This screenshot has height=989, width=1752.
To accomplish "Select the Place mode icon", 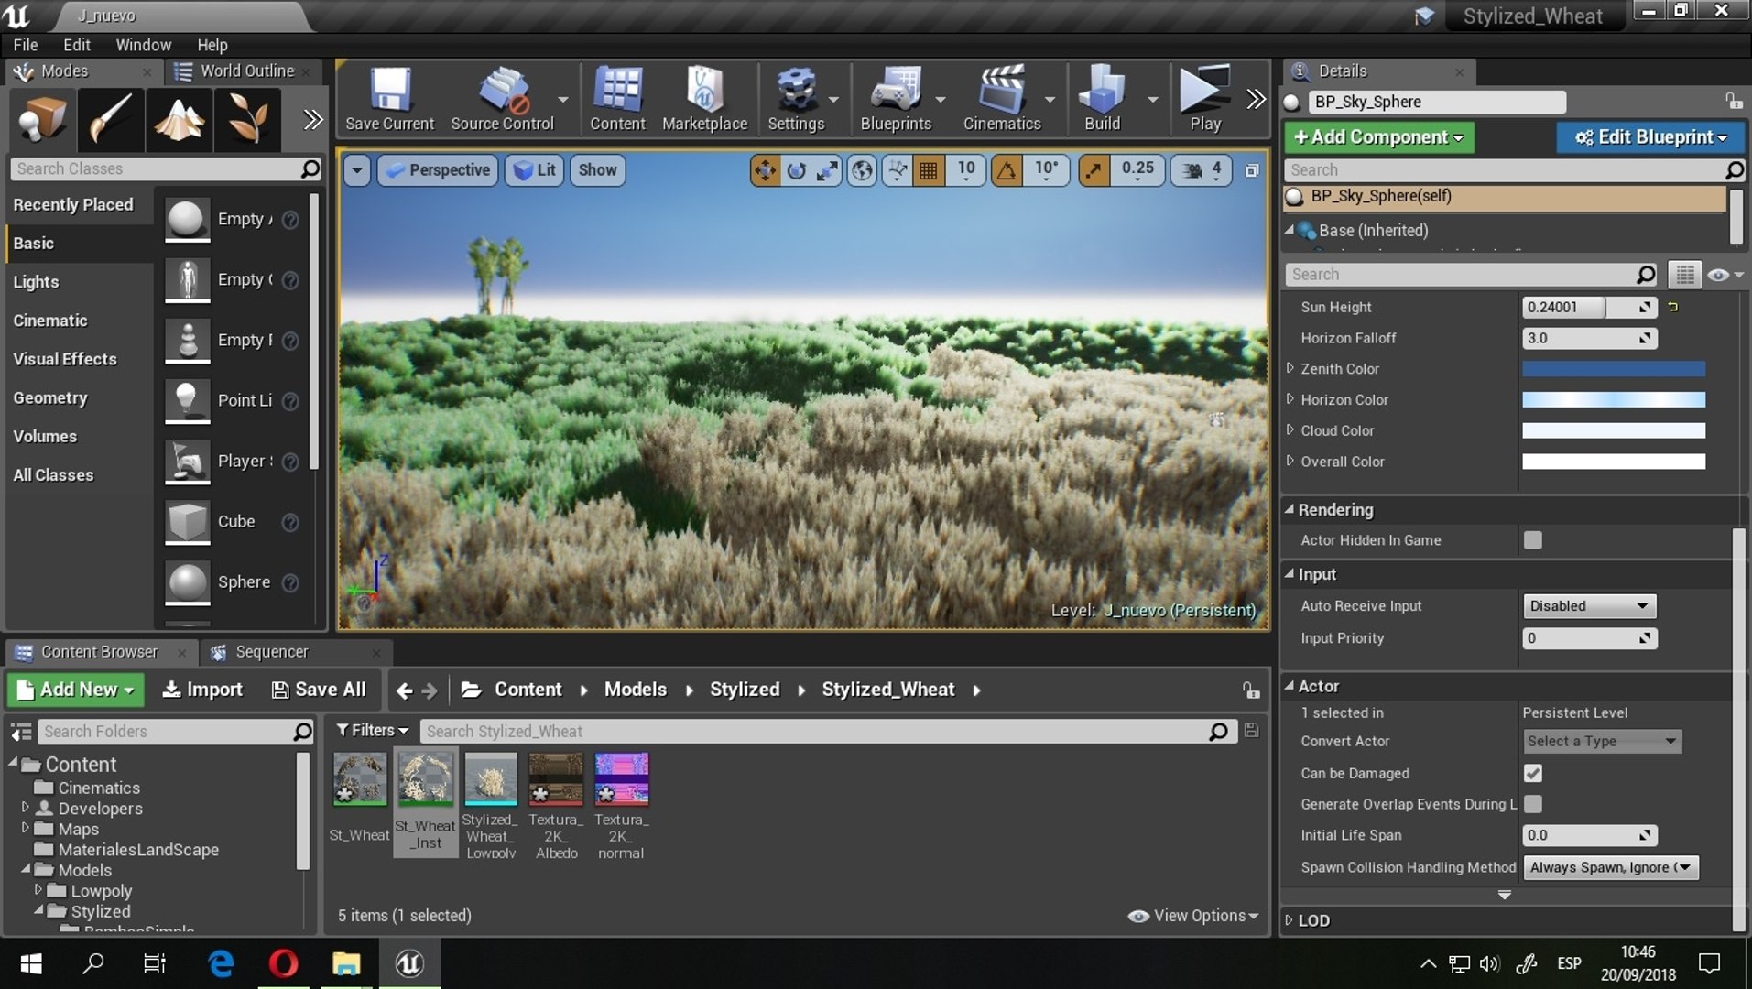I will coord(42,119).
